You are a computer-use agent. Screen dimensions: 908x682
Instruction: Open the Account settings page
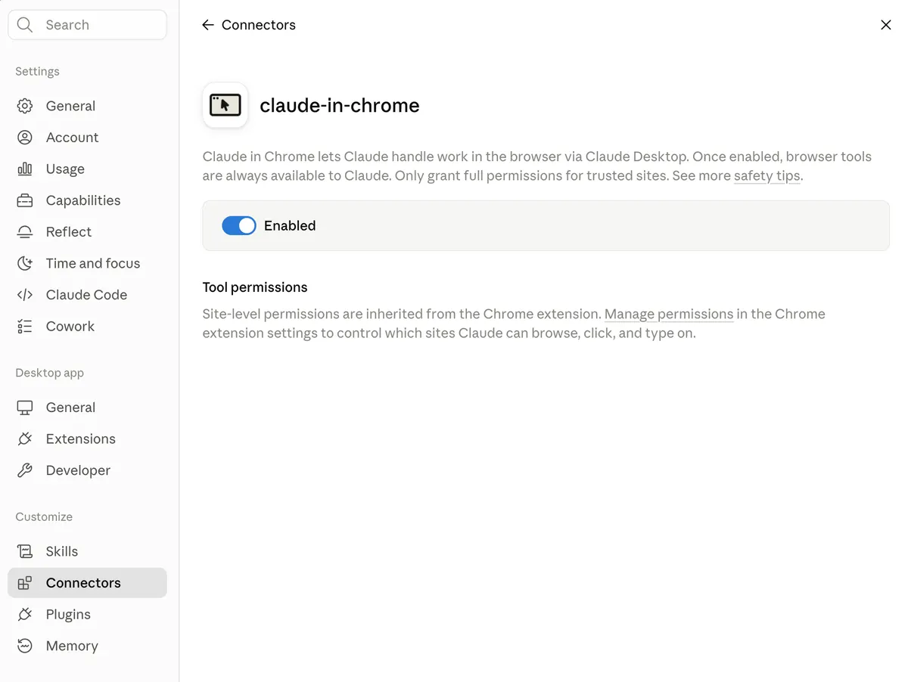pyautogui.click(x=87, y=138)
